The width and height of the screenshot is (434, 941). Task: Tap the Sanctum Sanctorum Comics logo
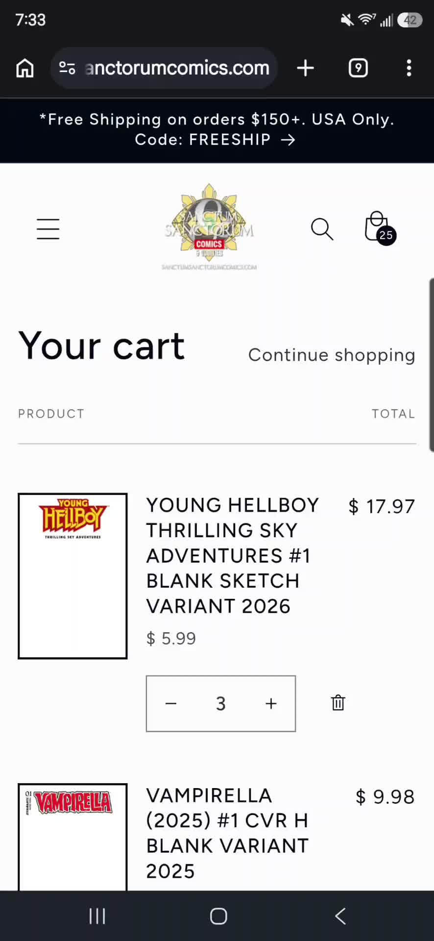(x=209, y=227)
